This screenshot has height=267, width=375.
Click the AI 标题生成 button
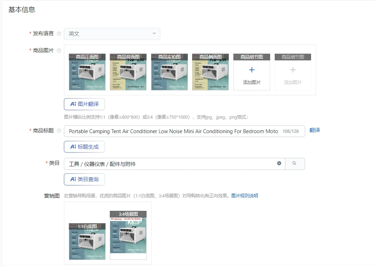pos(84,147)
